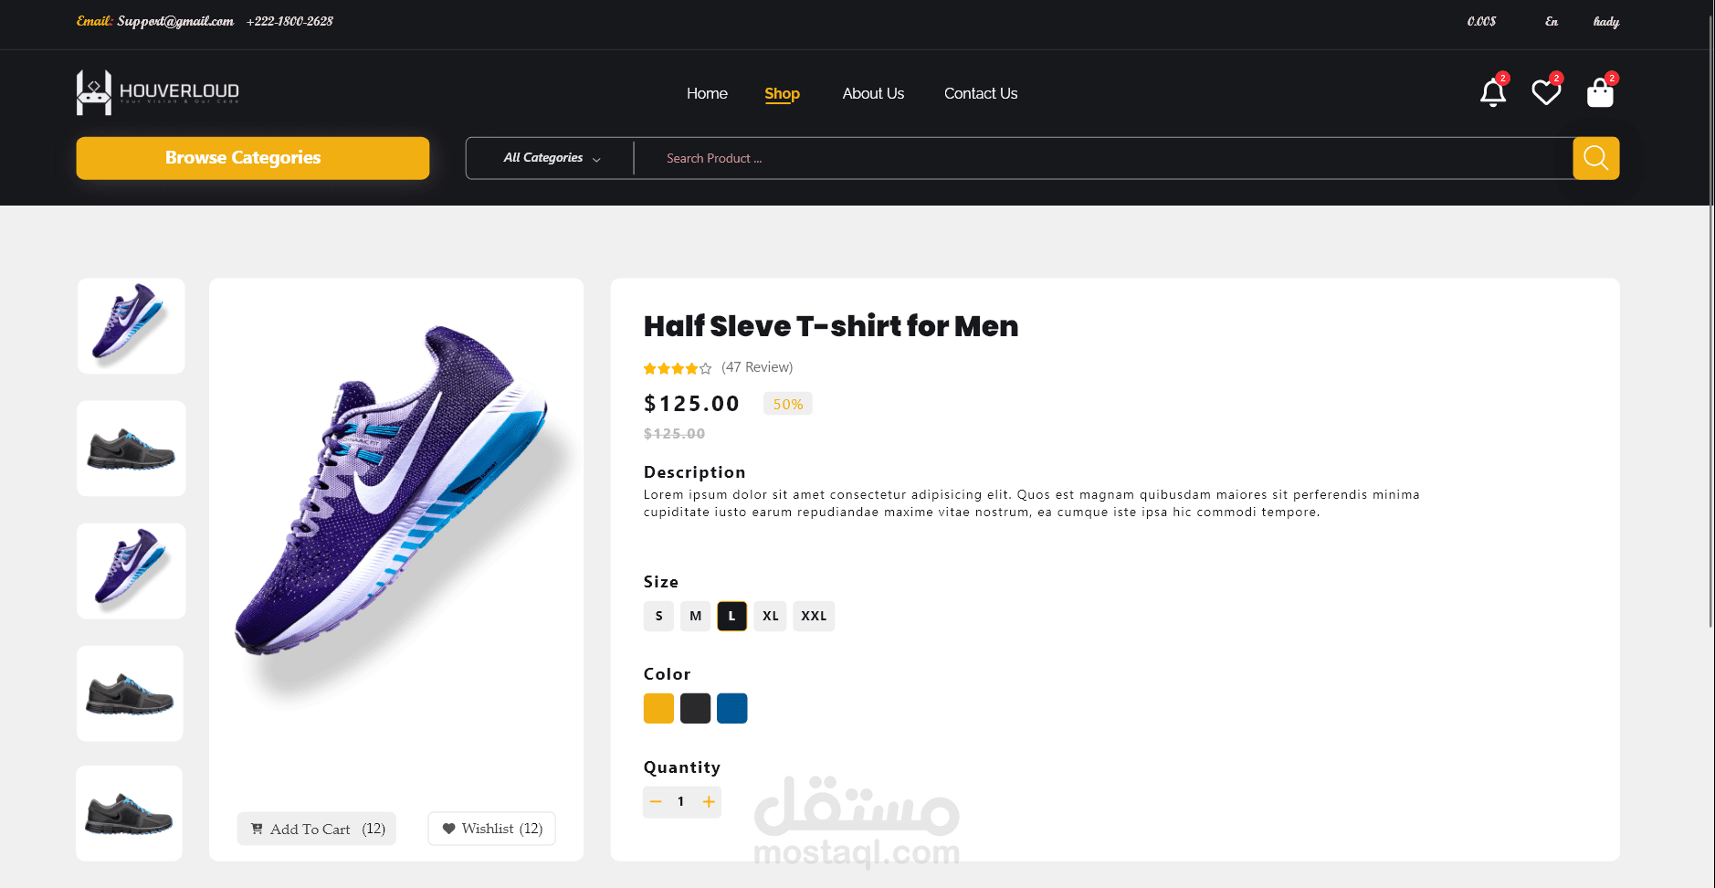The width and height of the screenshot is (1715, 888).
Task: Select size XL option
Action: pos(771,616)
